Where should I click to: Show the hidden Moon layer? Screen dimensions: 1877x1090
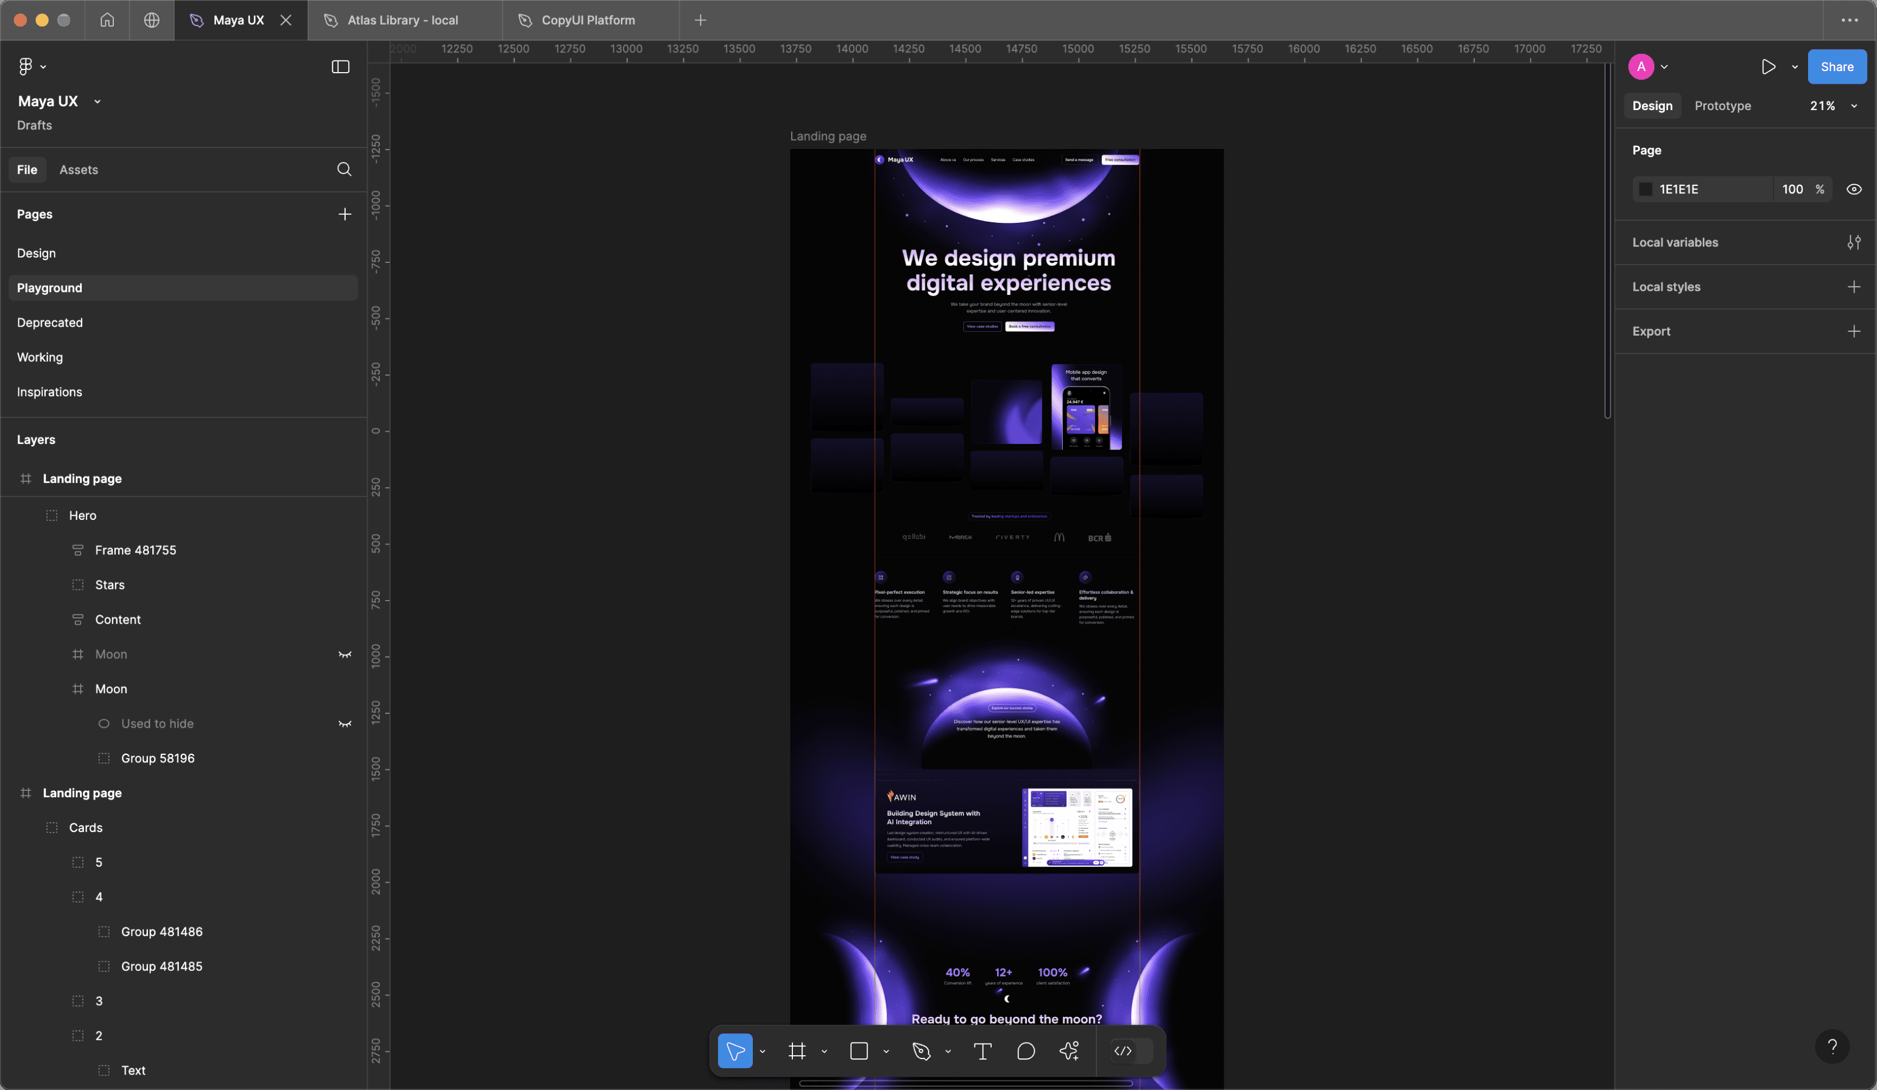[345, 654]
